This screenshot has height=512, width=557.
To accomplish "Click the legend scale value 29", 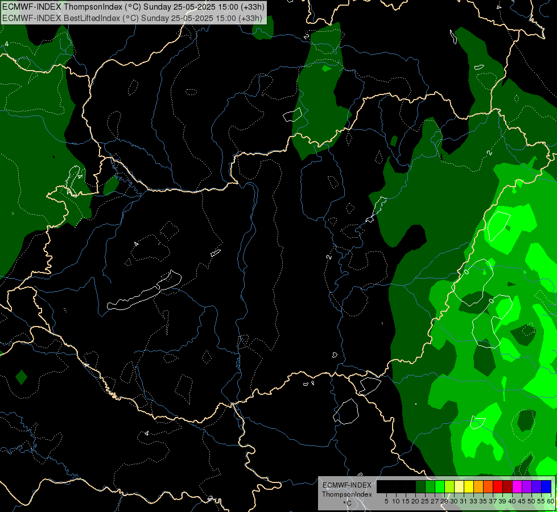I will click(444, 501).
